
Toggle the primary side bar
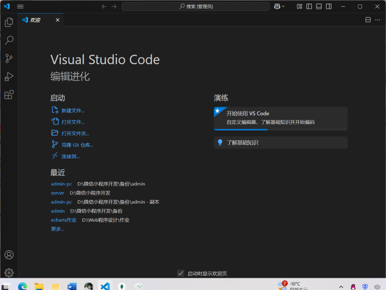pos(309,6)
